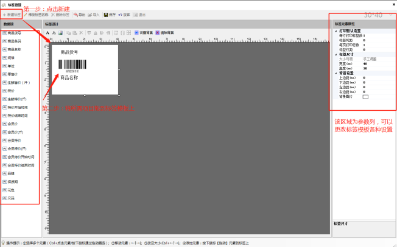Click the 导入 import button
The image size is (397, 247).
94,15
